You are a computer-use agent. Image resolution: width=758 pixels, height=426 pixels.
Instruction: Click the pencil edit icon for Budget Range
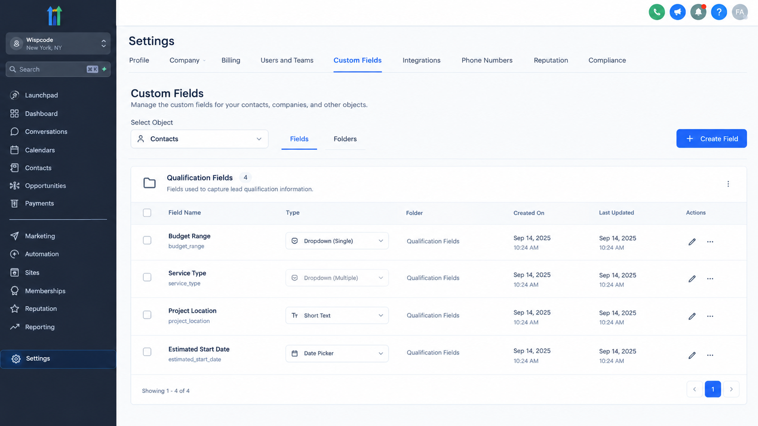click(692, 242)
